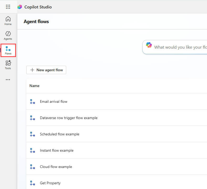Create a New agent flow
This screenshot has height=189, width=207.
tap(46, 70)
